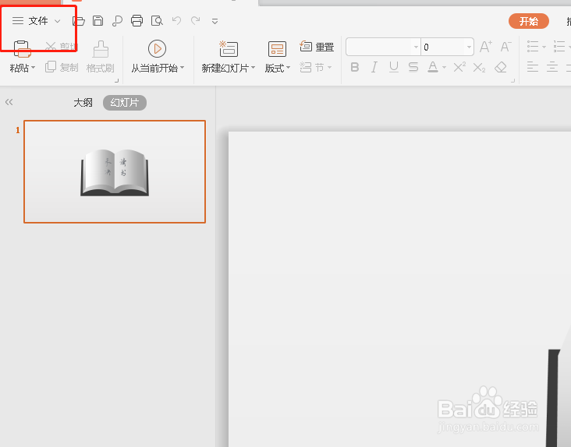Increase font size with A+ icon
This screenshot has height=447, width=571.
[x=485, y=47]
